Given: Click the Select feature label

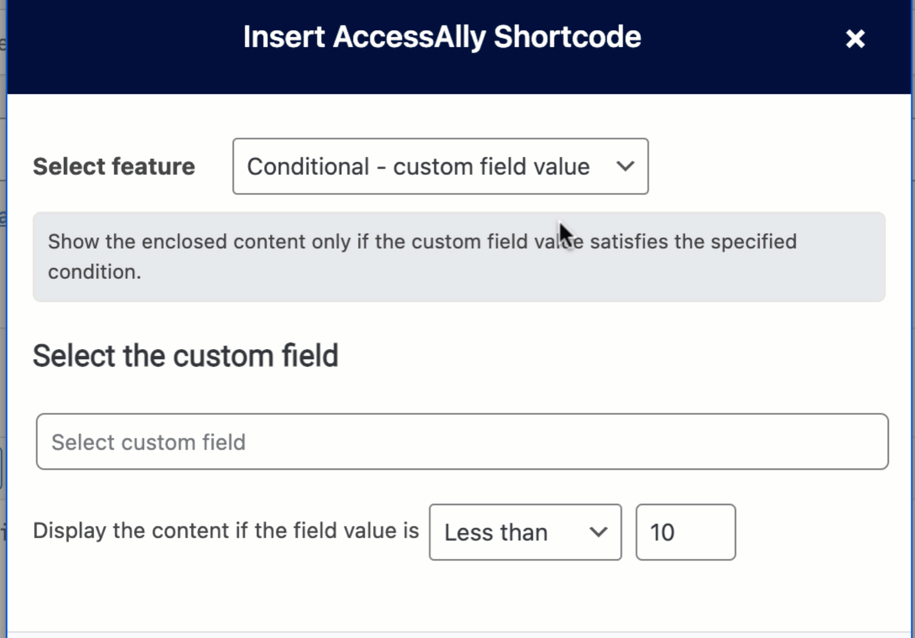Looking at the screenshot, I should click(x=113, y=166).
